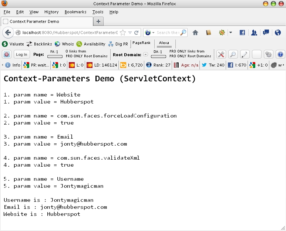This screenshot has width=286, height=231.
Task: Click the globe icon at toolbar end
Action: coord(277,33)
